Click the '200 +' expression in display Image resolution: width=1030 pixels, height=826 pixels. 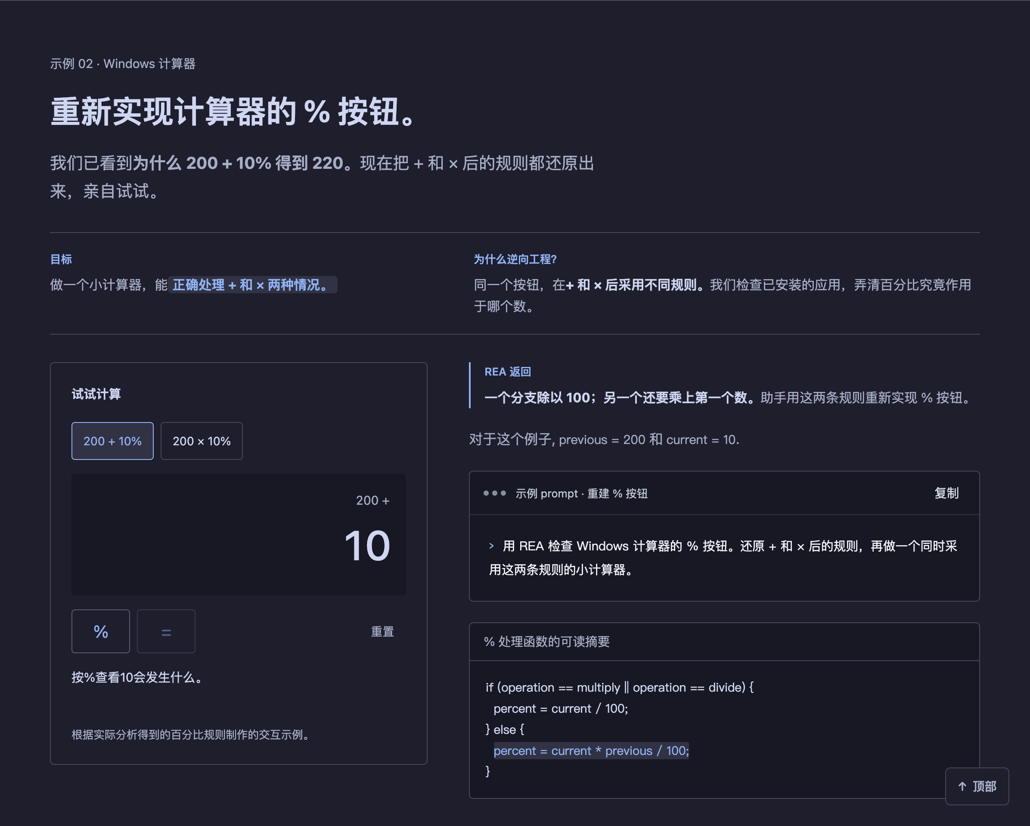coord(372,500)
